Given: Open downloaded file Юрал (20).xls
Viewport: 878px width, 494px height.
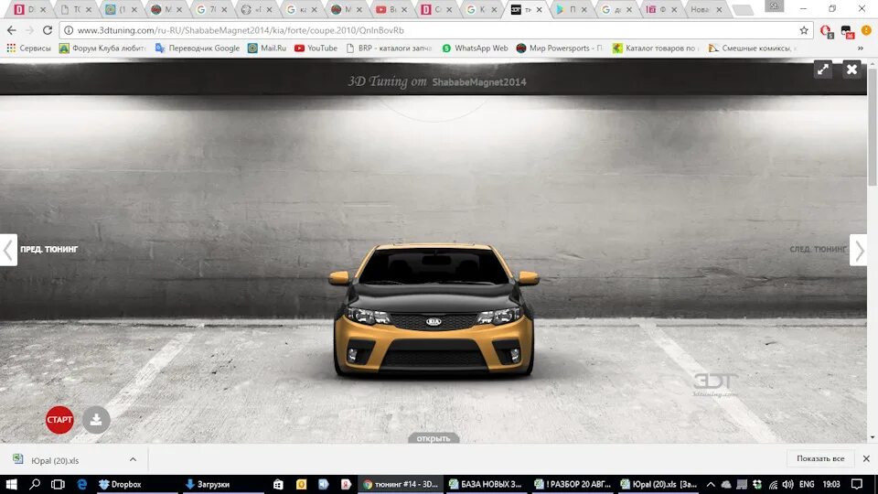Looking at the screenshot, I should click(x=55, y=460).
